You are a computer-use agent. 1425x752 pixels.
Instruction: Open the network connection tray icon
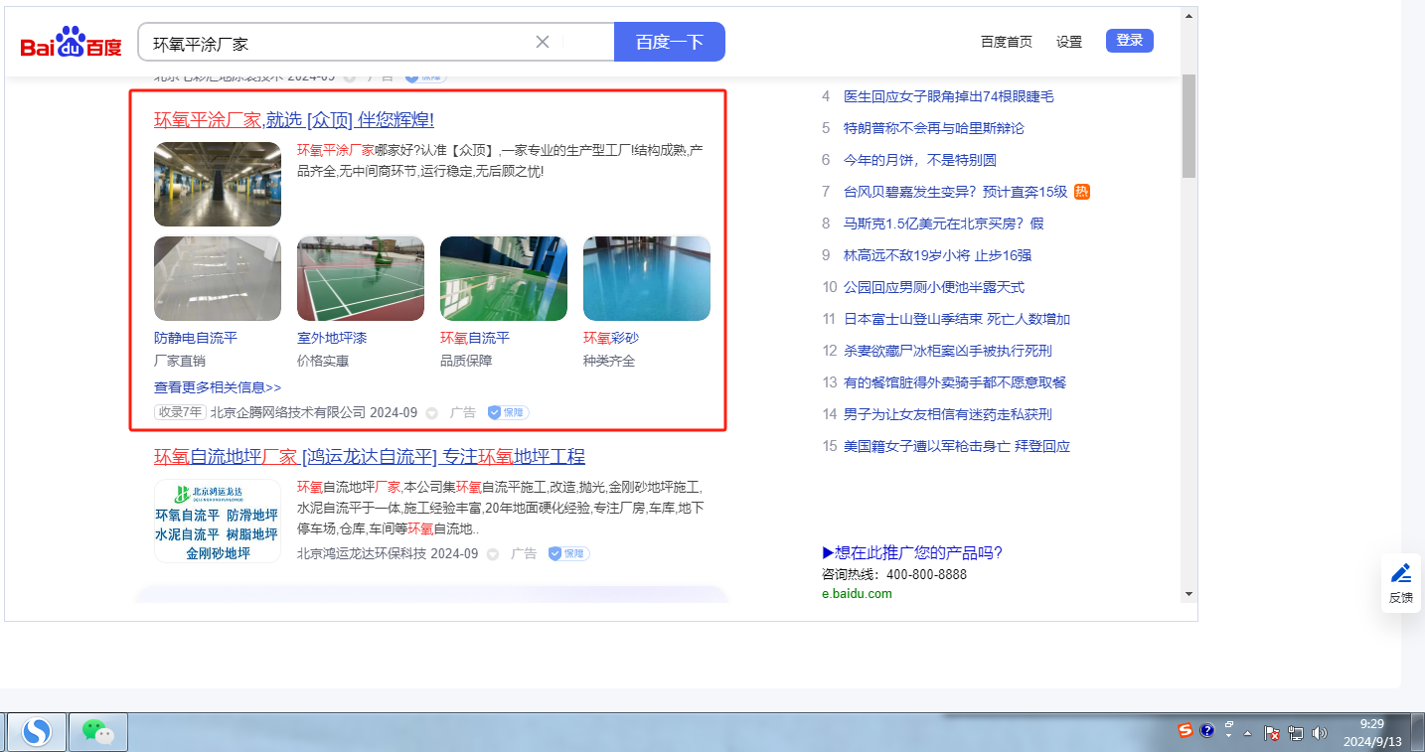(1296, 733)
